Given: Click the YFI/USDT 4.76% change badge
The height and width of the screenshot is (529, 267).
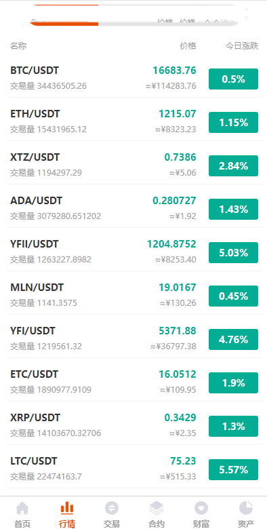Looking at the screenshot, I should tap(233, 339).
